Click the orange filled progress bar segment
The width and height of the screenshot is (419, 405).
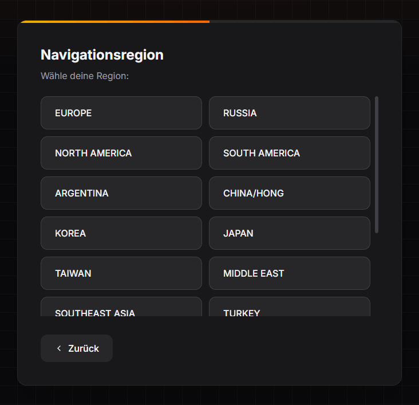click(x=114, y=22)
